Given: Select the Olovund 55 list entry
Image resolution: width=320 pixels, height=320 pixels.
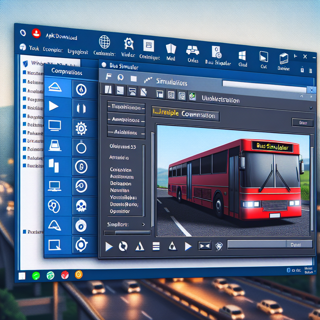Looking at the screenshot, I should pos(122,146).
